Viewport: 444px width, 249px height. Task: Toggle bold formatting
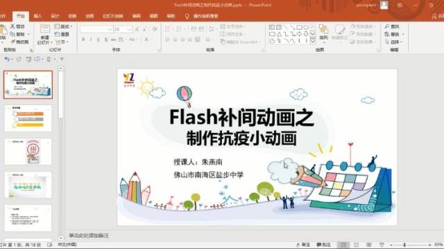83,39
